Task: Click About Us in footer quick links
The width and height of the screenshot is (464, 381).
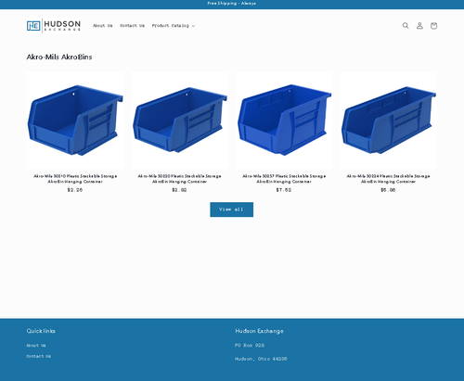Action: 36,345
